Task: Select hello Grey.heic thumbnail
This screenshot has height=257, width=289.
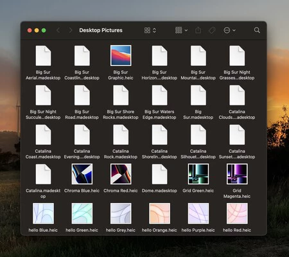Action: [121, 213]
